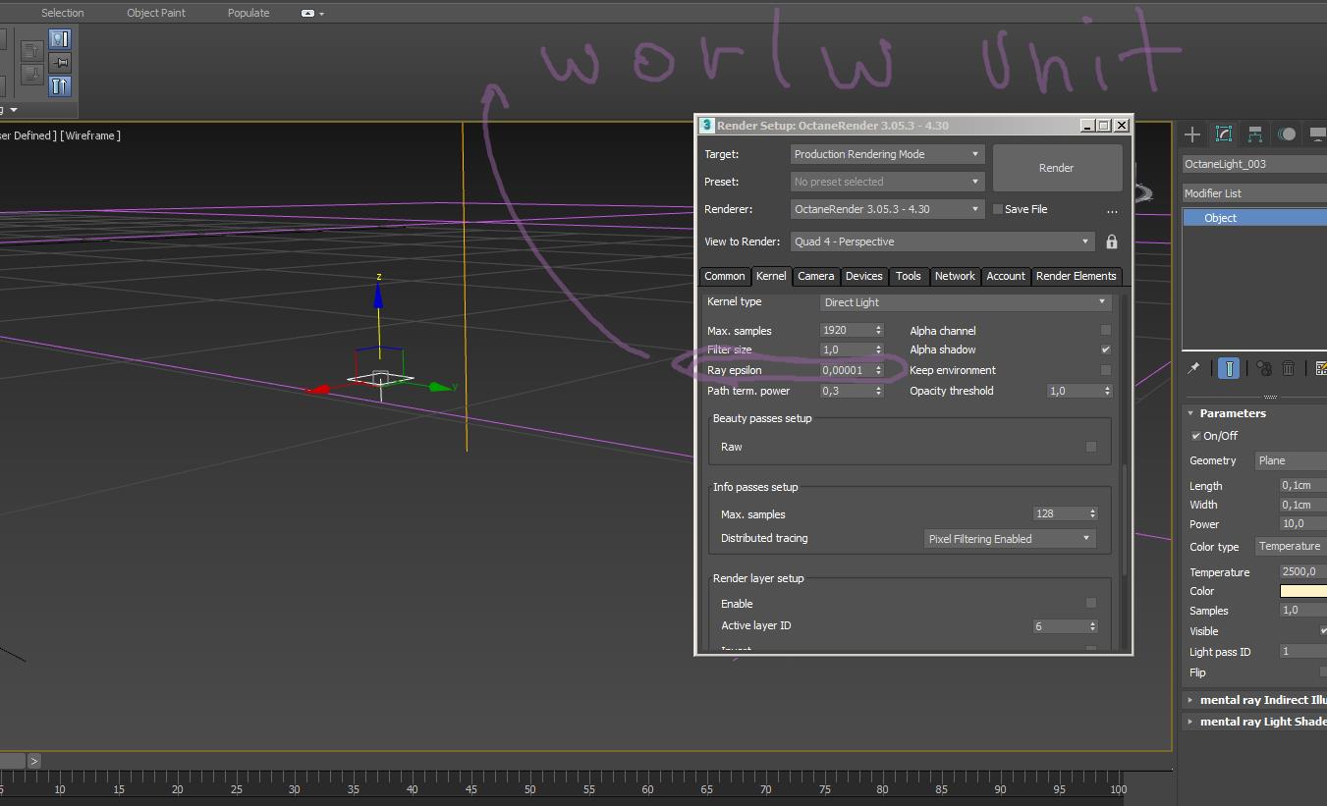Toggle the light On/Off checkbox
Viewport: 1327px width, 806px height.
click(1196, 436)
